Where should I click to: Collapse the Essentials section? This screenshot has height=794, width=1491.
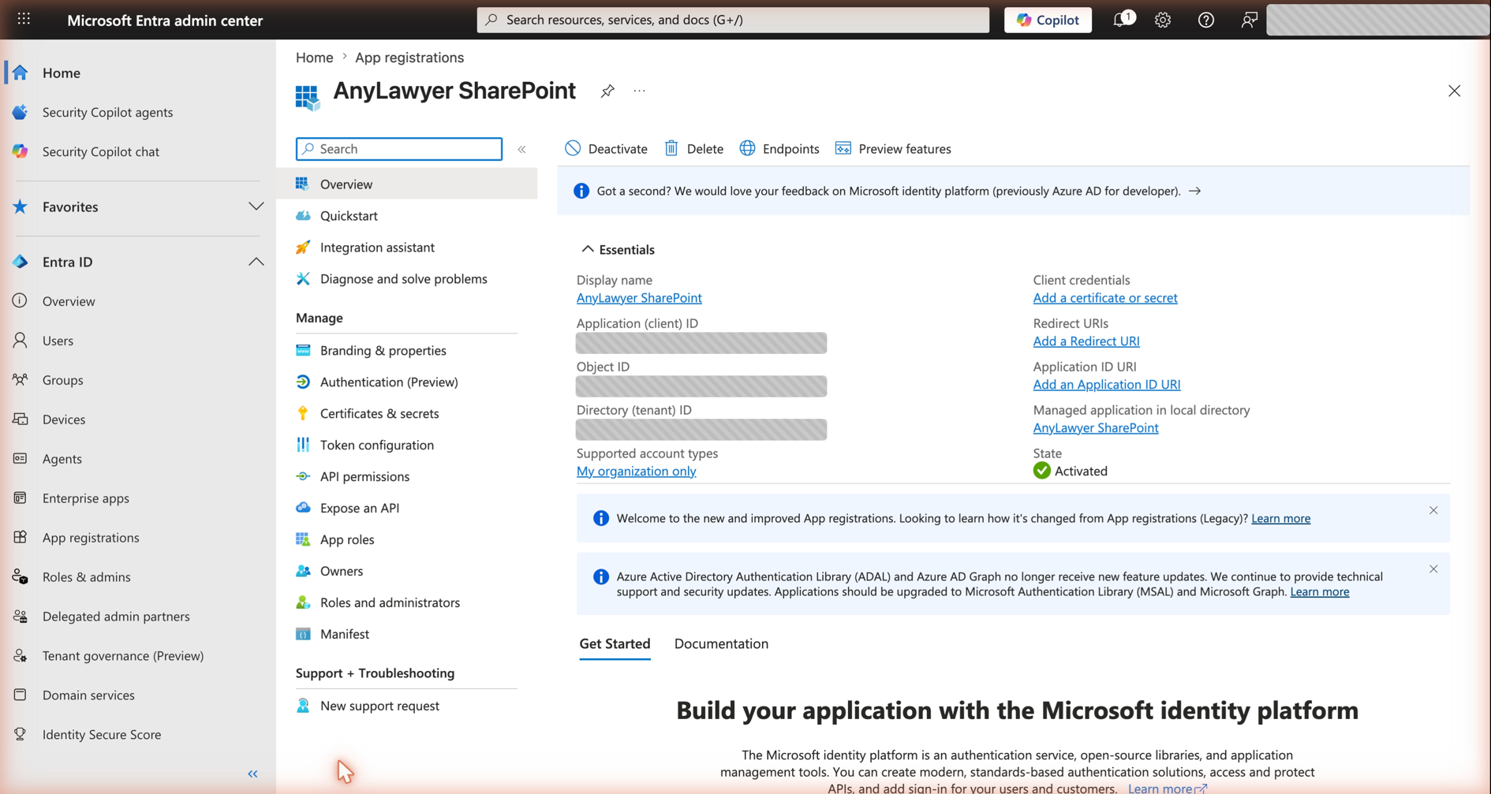[x=618, y=250]
